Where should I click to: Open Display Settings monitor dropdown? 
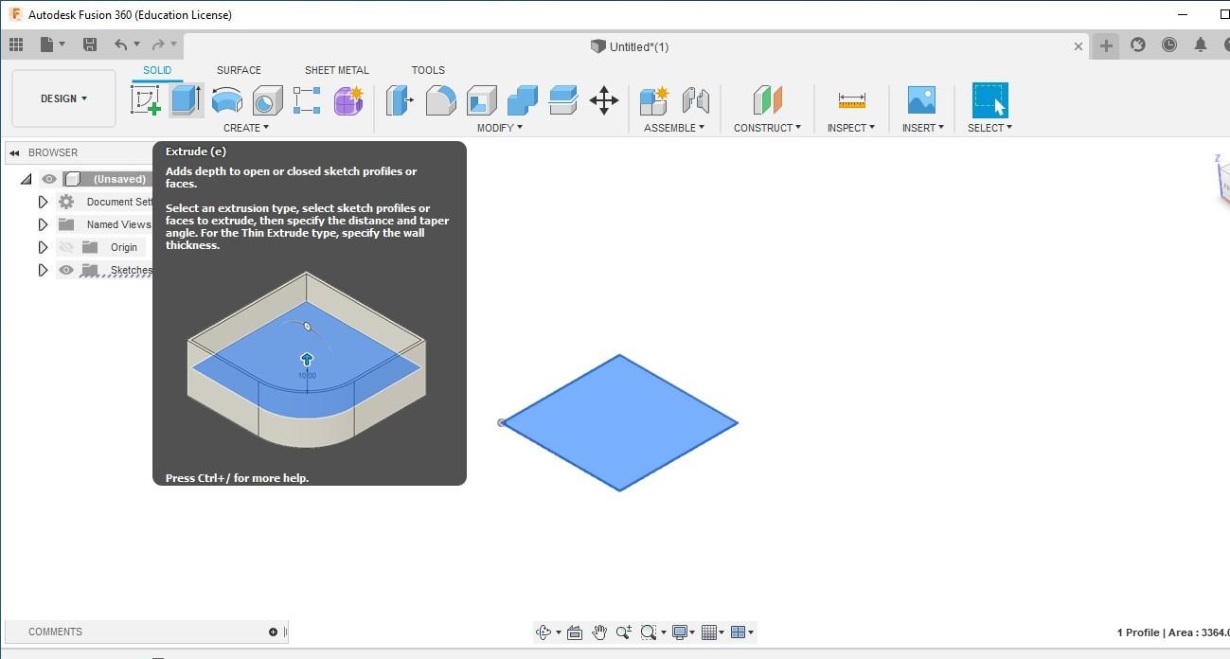click(x=683, y=632)
